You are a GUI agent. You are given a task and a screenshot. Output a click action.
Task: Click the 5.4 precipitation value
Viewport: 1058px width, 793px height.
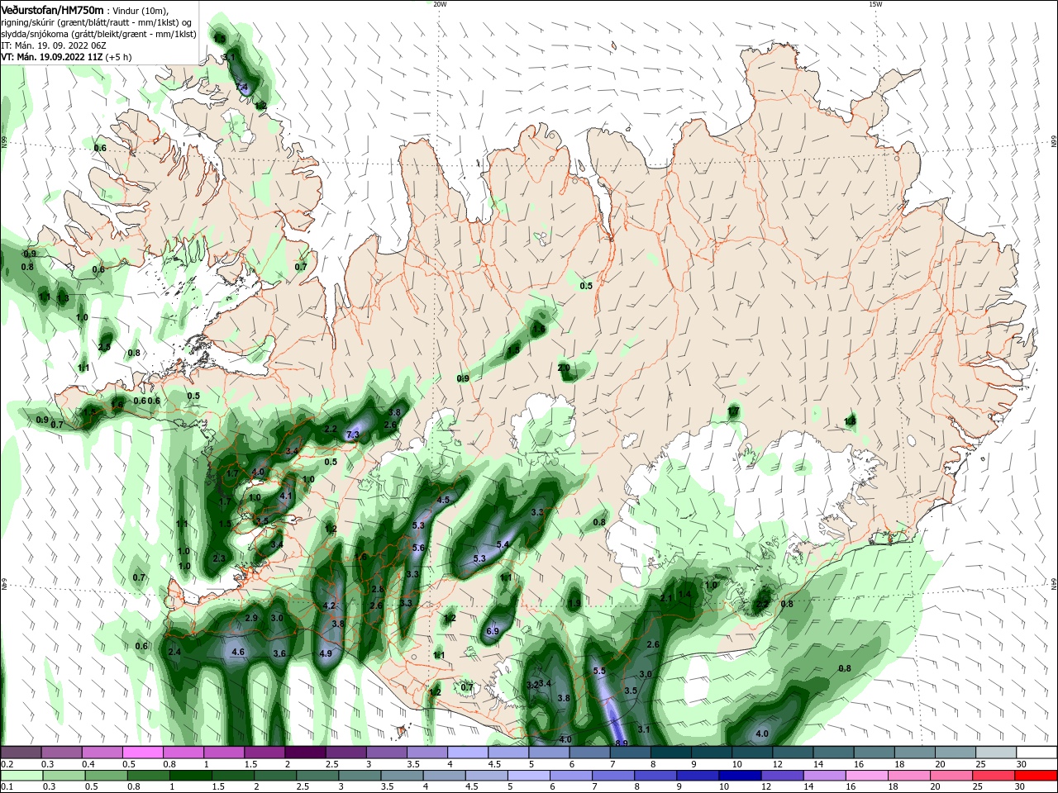pyautogui.click(x=503, y=544)
